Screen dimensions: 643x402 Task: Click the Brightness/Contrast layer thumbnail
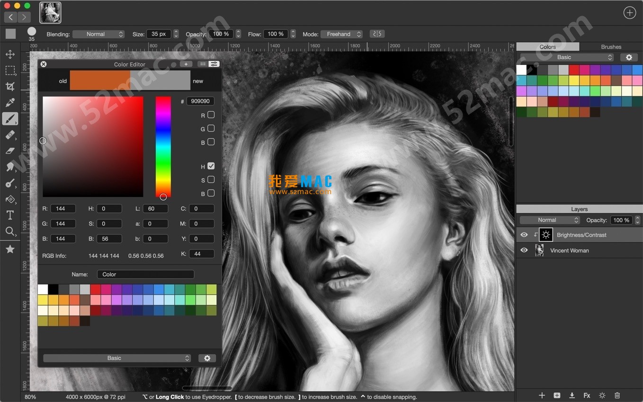coord(546,235)
